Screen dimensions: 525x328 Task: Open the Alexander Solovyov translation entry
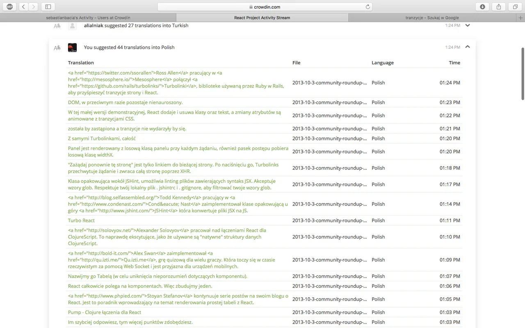pyautogui.click(x=167, y=237)
